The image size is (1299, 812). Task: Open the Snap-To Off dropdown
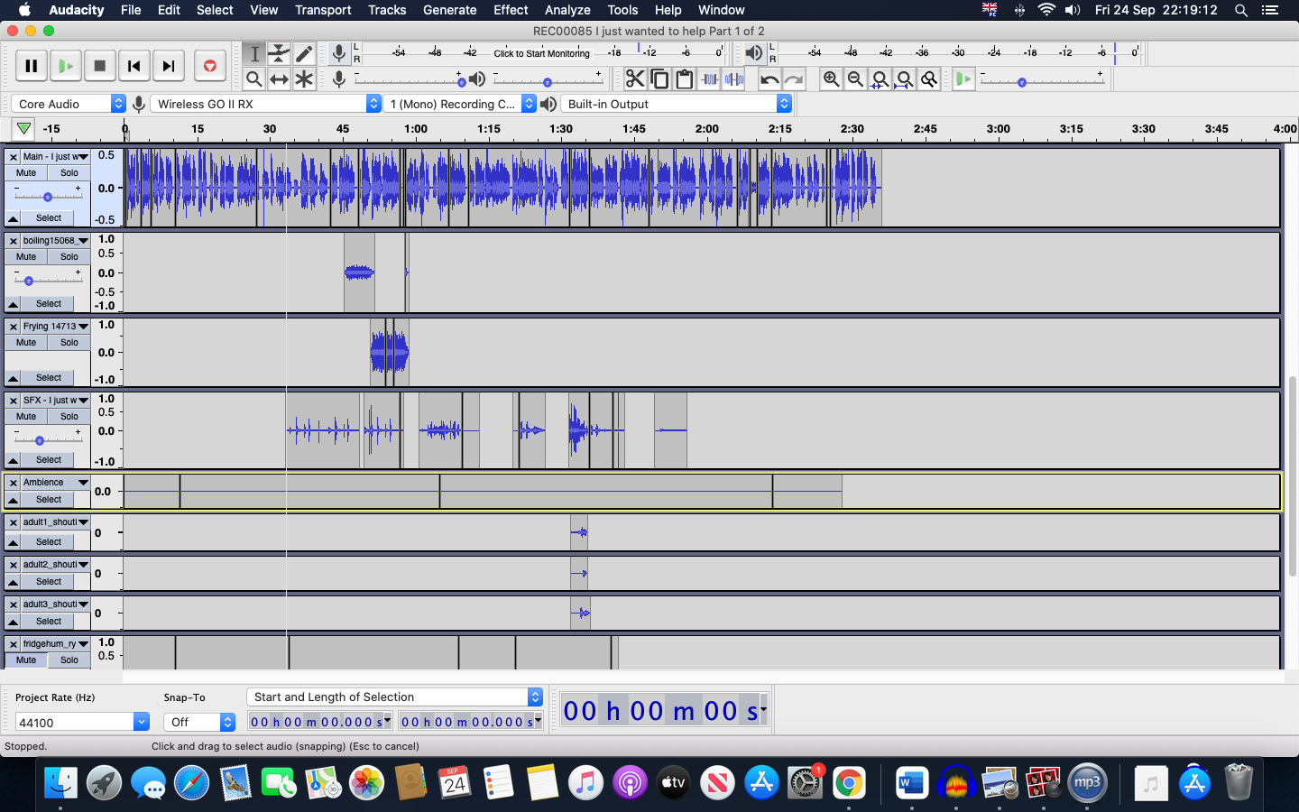199,722
